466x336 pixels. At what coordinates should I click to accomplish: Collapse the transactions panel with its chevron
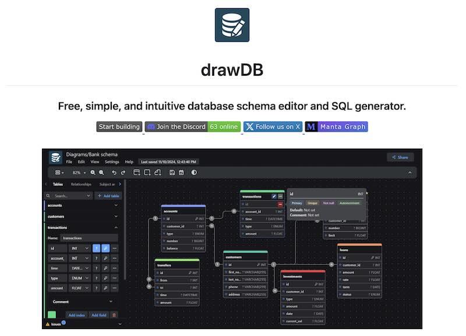tap(116, 227)
